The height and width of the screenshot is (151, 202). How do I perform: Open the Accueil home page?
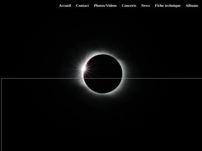65,6
